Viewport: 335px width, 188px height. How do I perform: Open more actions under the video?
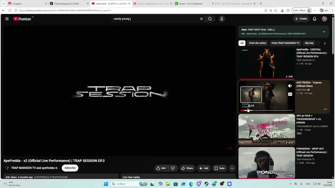coord(232,168)
